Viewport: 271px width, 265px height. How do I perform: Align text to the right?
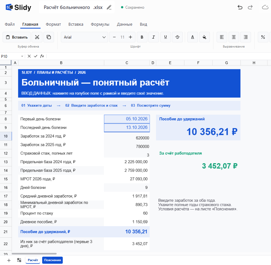click(x=246, y=37)
